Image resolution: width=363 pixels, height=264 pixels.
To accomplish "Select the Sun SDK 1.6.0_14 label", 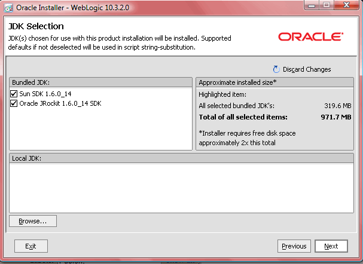I will (45, 94).
